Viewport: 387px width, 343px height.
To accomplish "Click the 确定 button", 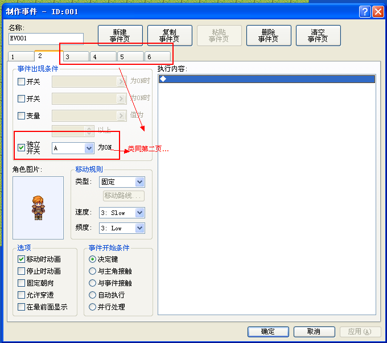I will (268, 332).
